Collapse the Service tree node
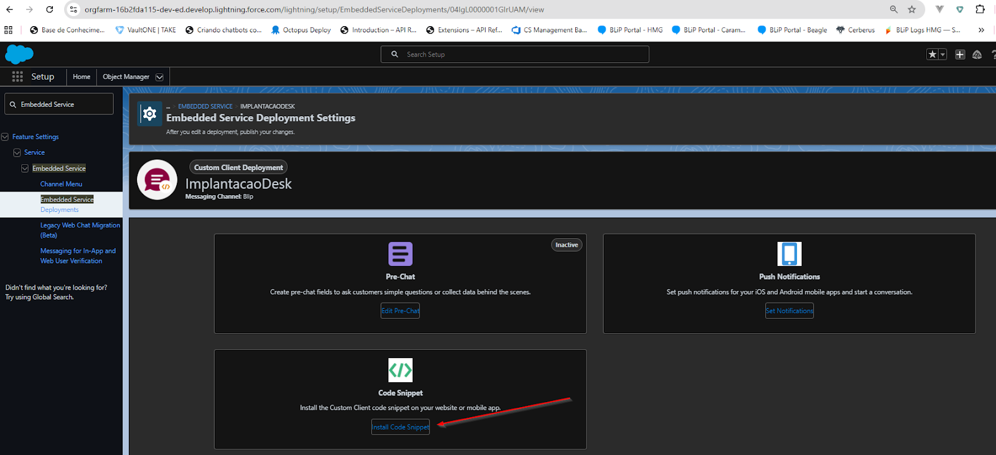Viewport: 996px width, 455px height. [17, 152]
